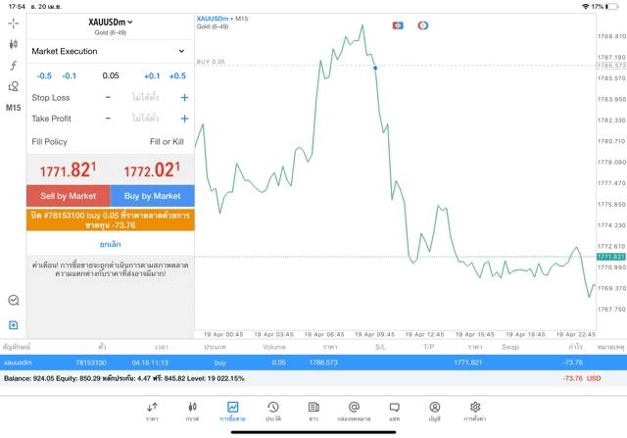The image size is (627, 438).
Task: Expand the Market Execution order type dropdown
Action: (109, 51)
